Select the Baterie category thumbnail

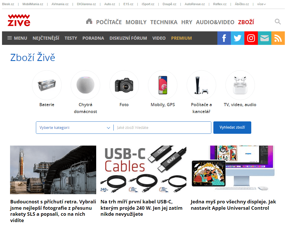(47, 85)
